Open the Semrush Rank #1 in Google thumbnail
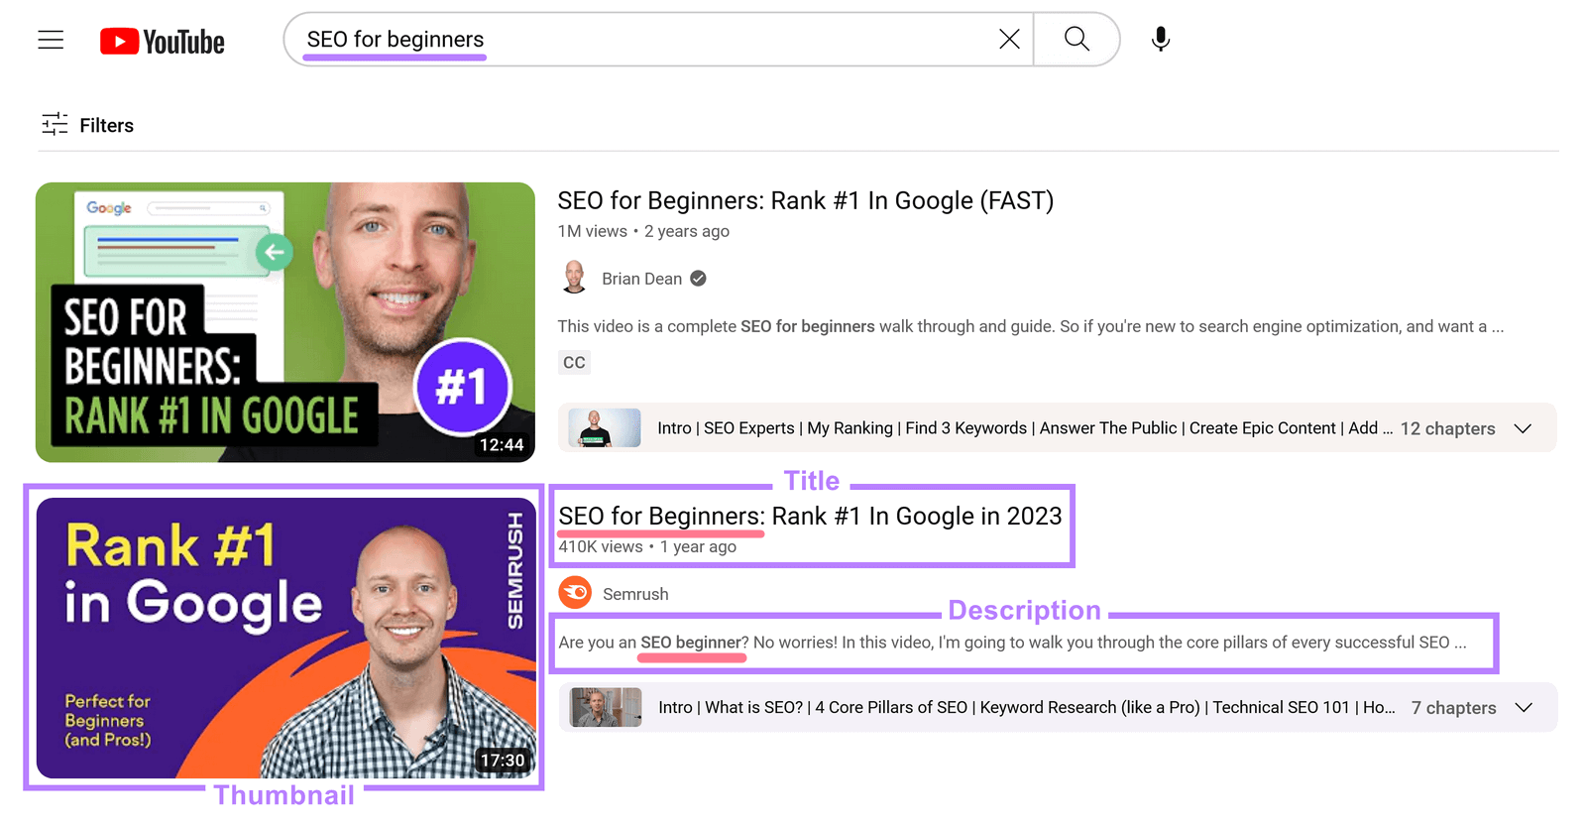This screenshot has width=1586, height=825. pyautogui.click(x=285, y=638)
